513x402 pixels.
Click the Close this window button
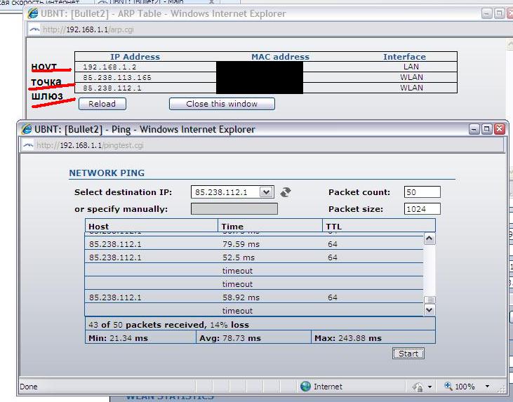222,104
